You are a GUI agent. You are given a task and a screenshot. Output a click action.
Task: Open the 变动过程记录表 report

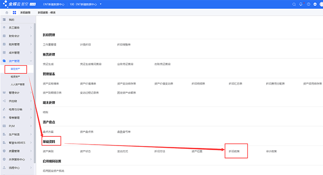(x=90, y=93)
